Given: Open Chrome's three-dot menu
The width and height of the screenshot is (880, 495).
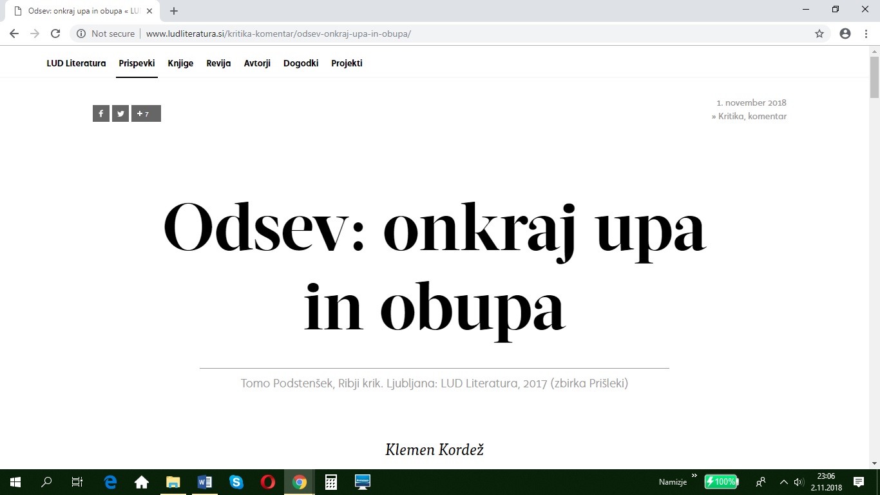Looking at the screenshot, I should pos(866,34).
